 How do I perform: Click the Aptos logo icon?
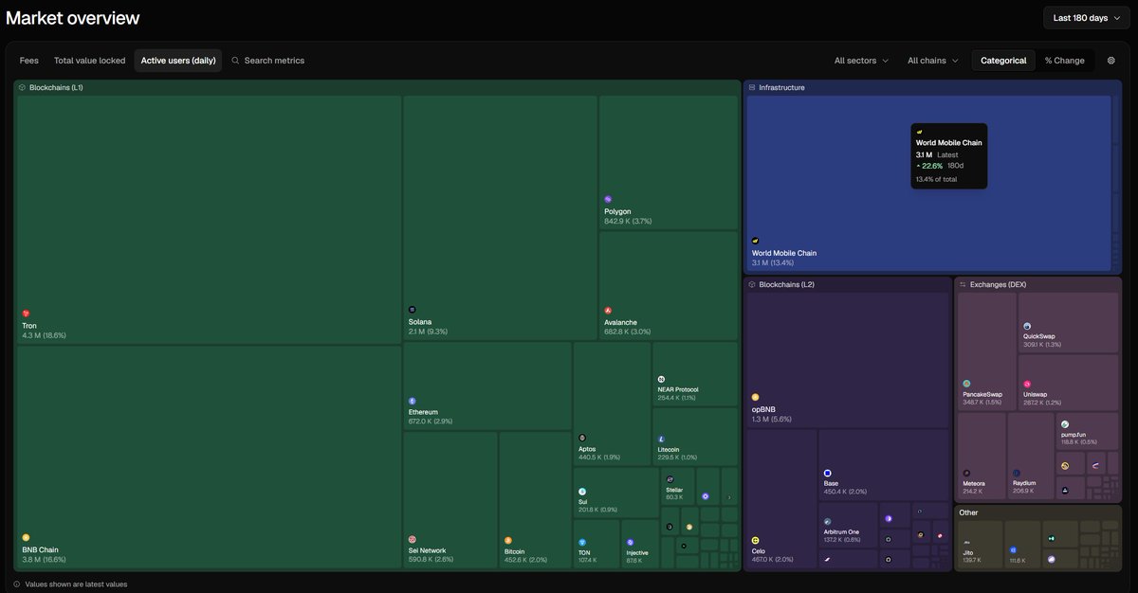582,438
